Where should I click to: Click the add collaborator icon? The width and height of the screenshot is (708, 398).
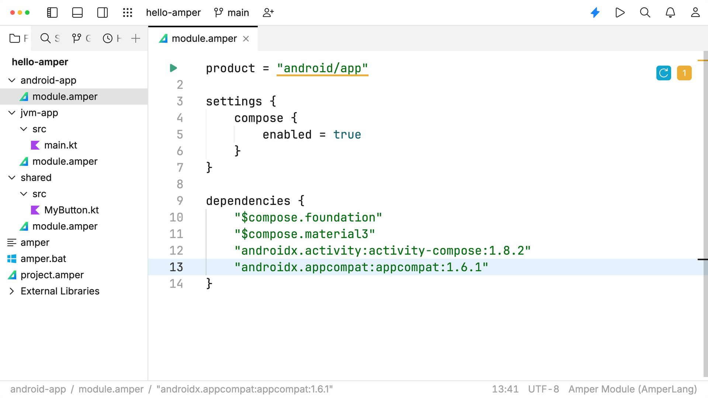click(268, 13)
